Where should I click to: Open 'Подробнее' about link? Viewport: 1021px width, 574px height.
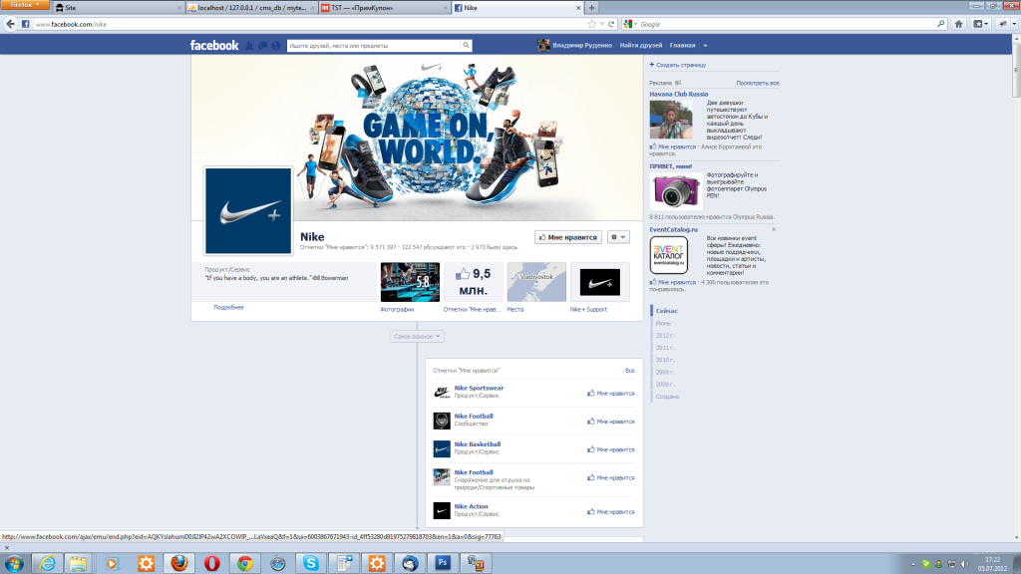[x=228, y=307]
